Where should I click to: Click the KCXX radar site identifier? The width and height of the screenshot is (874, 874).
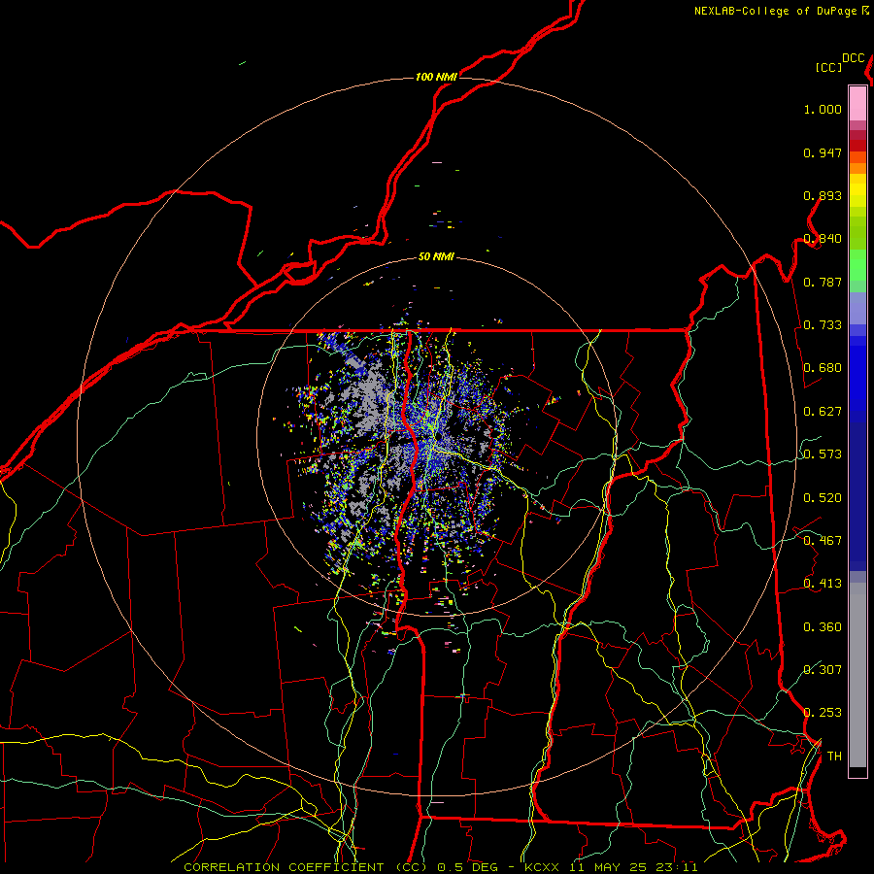pyautogui.click(x=541, y=867)
